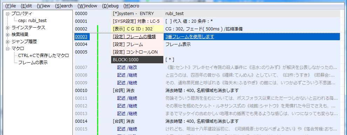This screenshot has height=135, width=347.
Task: Select 検索結果 tree item
Action: pyautogui.click(x=20, y=35)
